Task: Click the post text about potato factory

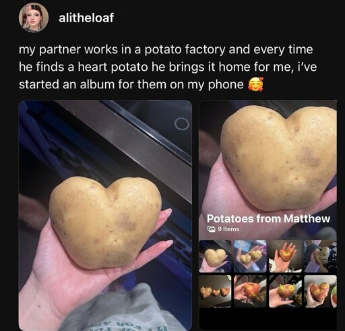Action: (x=168, y=67)
